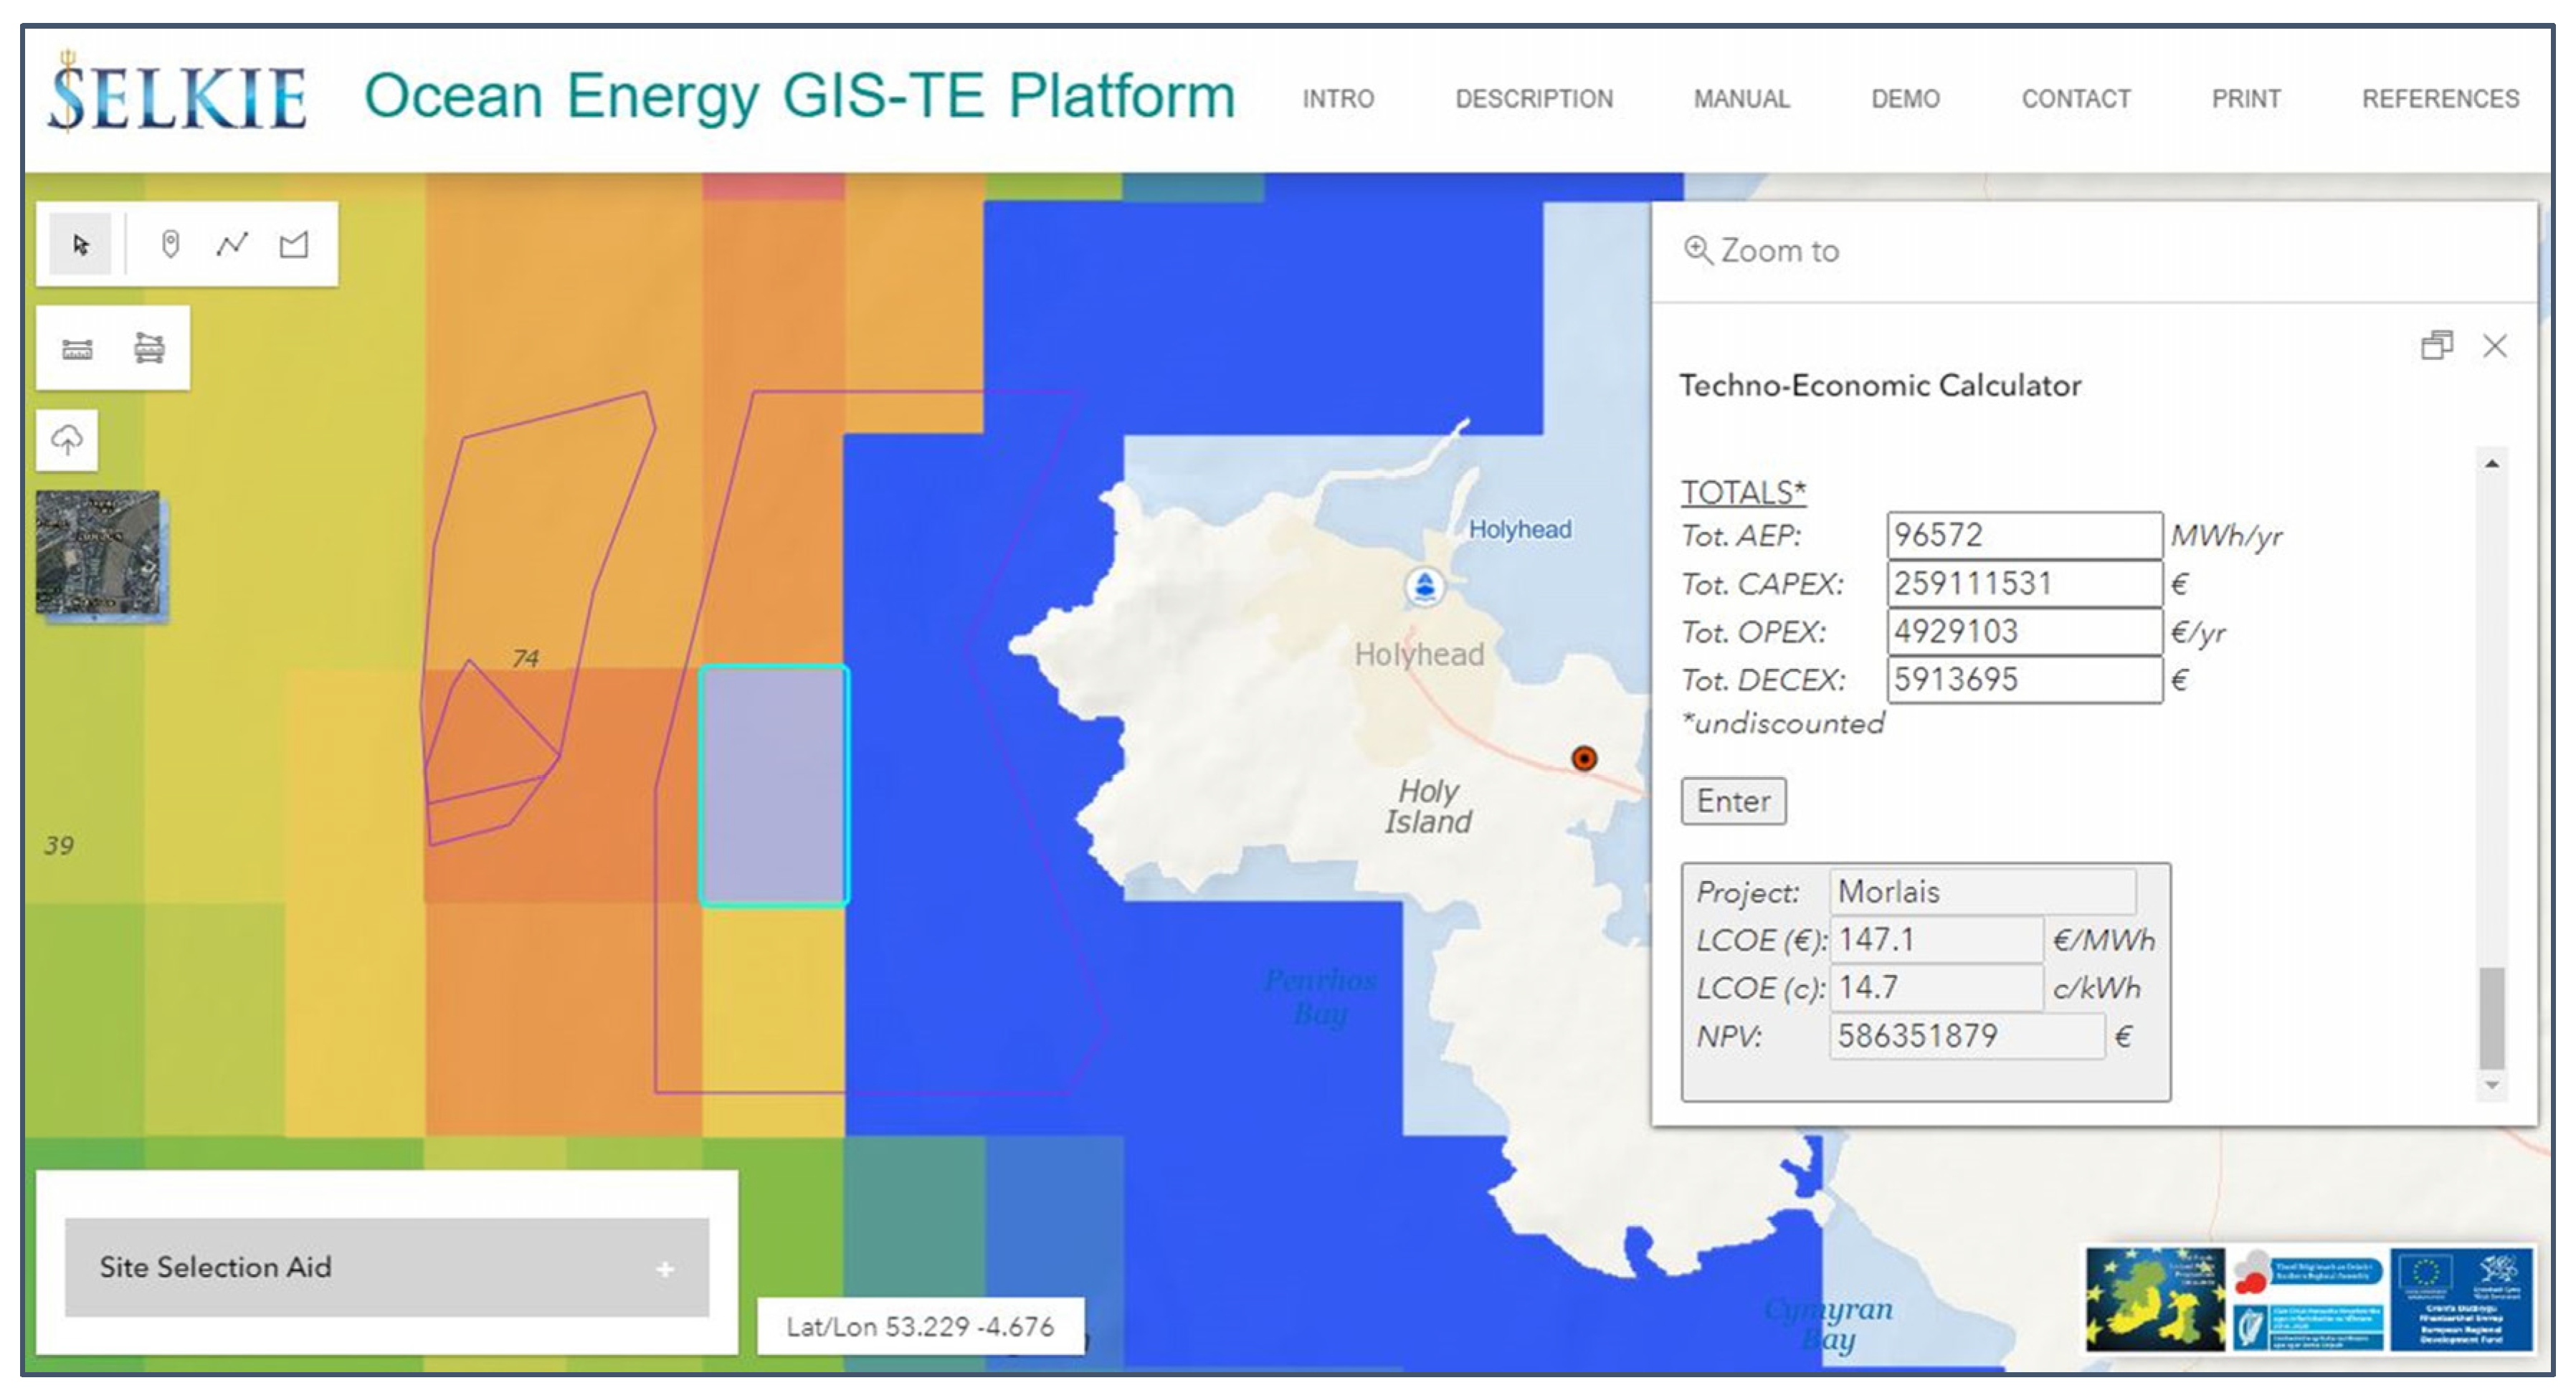The width and height of the screenshot is (2576, 1398).
Task: Open the DEMO menu item
Action: (1905, 99)
